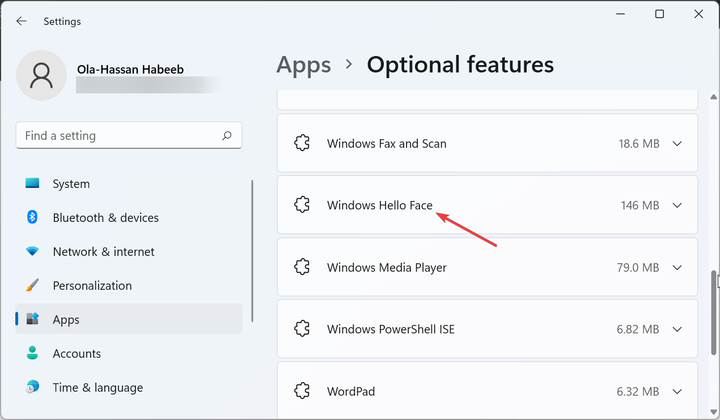Click the search magnifier icon
Screen dimensions: 720x420
227,136
